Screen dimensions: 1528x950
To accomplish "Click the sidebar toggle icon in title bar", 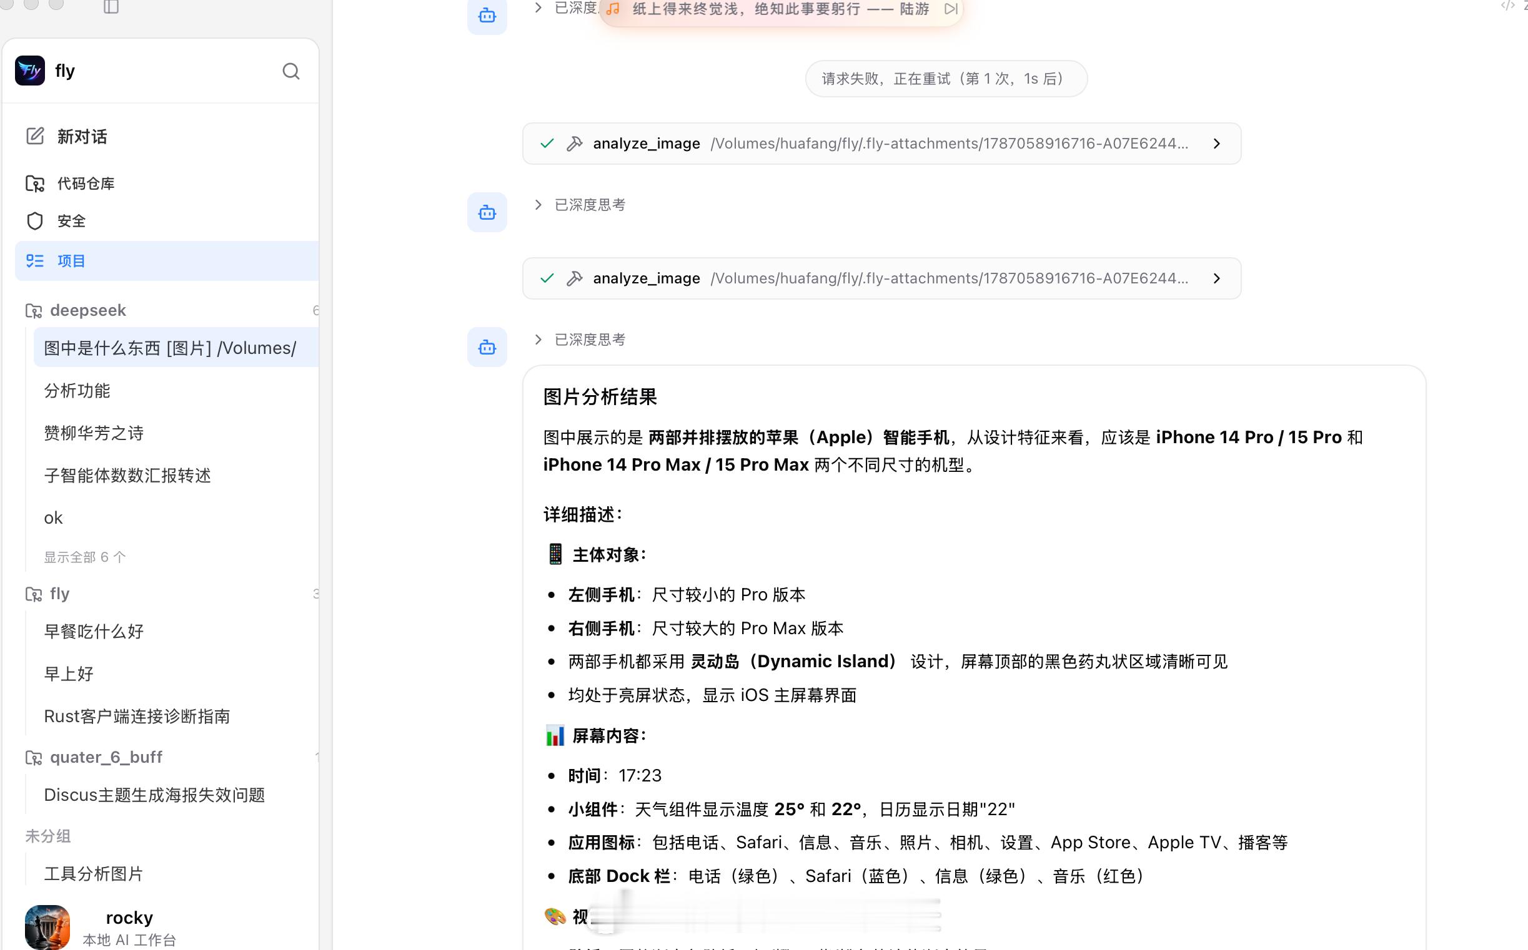I will [111, 7].
